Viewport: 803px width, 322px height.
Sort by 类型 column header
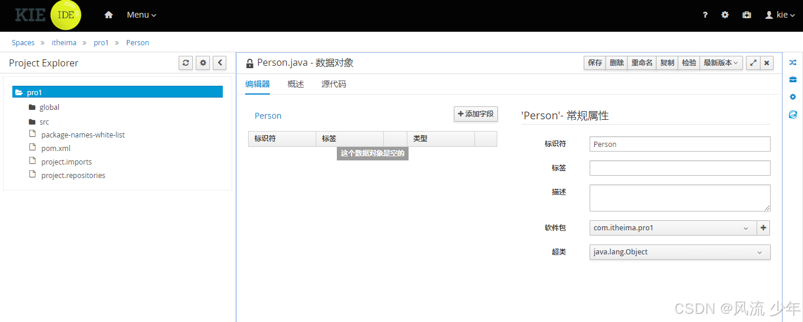point(441,139)
